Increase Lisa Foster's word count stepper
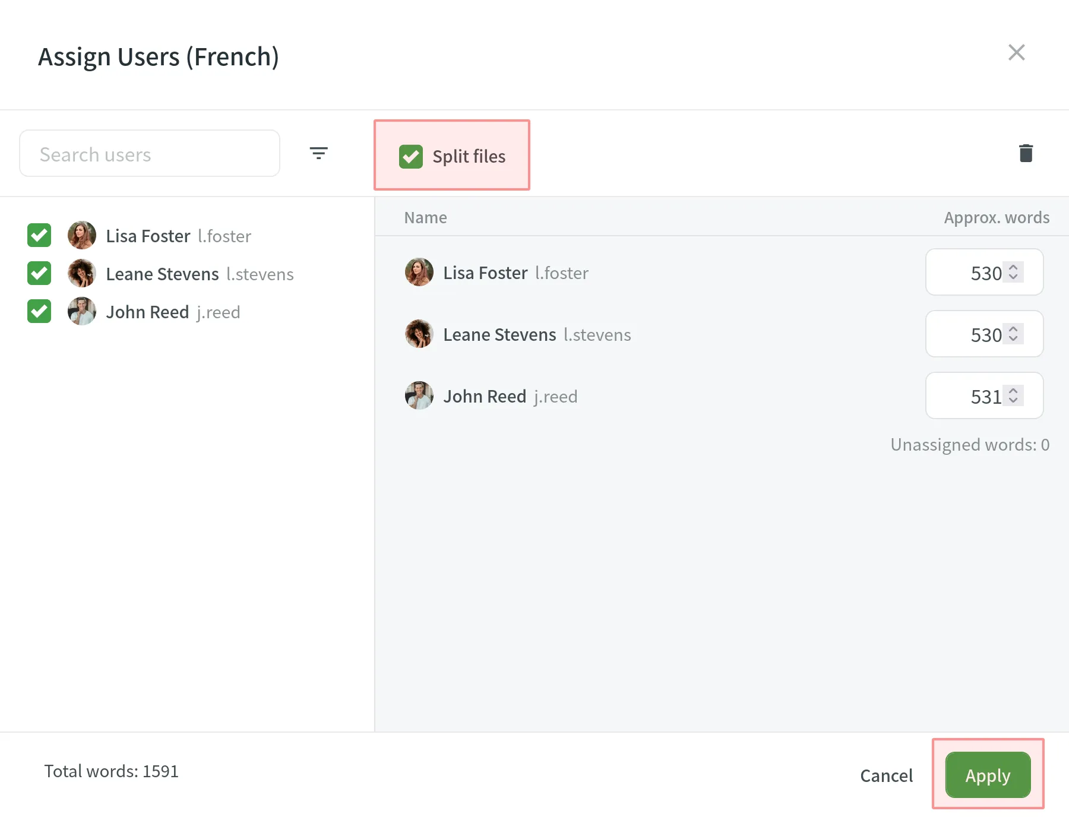The image size is (1069, 836). (1013, 267)
